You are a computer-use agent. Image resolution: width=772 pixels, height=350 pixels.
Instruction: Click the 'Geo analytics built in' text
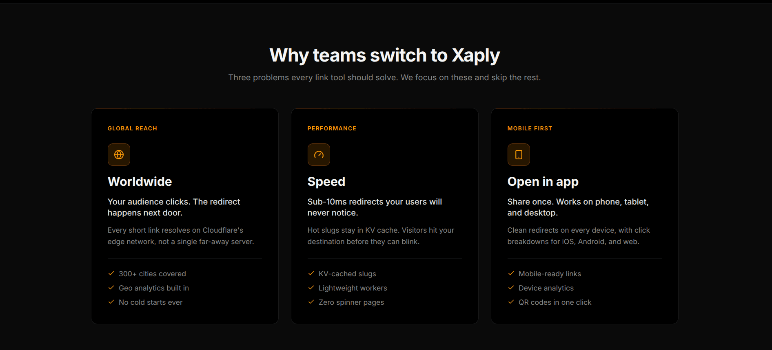coord(154,288)
